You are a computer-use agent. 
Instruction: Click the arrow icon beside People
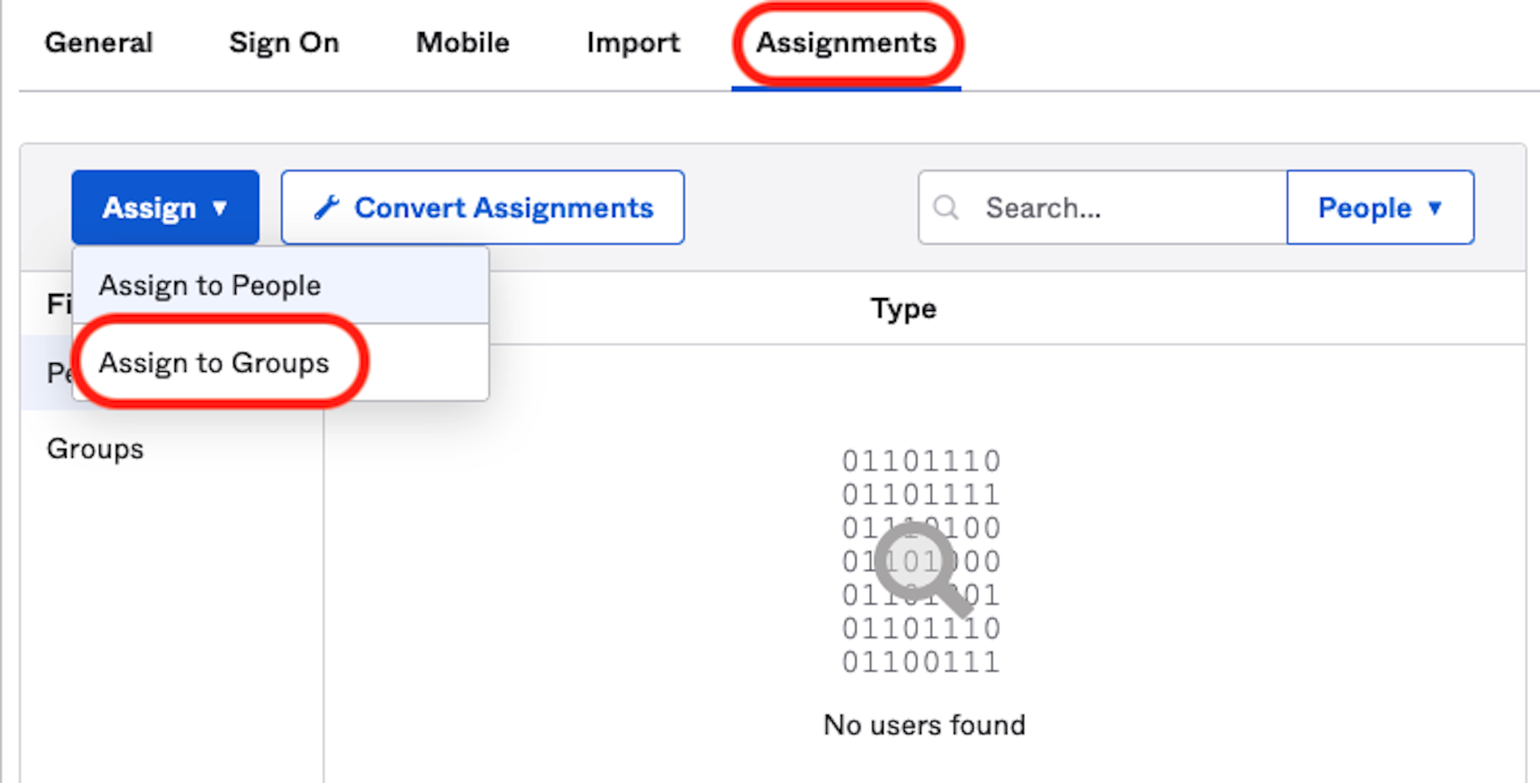[1435, 208]
